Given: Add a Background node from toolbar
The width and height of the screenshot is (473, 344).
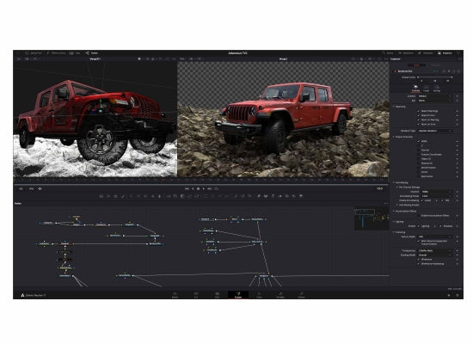Looking at the screenshot, I should 101,196.
